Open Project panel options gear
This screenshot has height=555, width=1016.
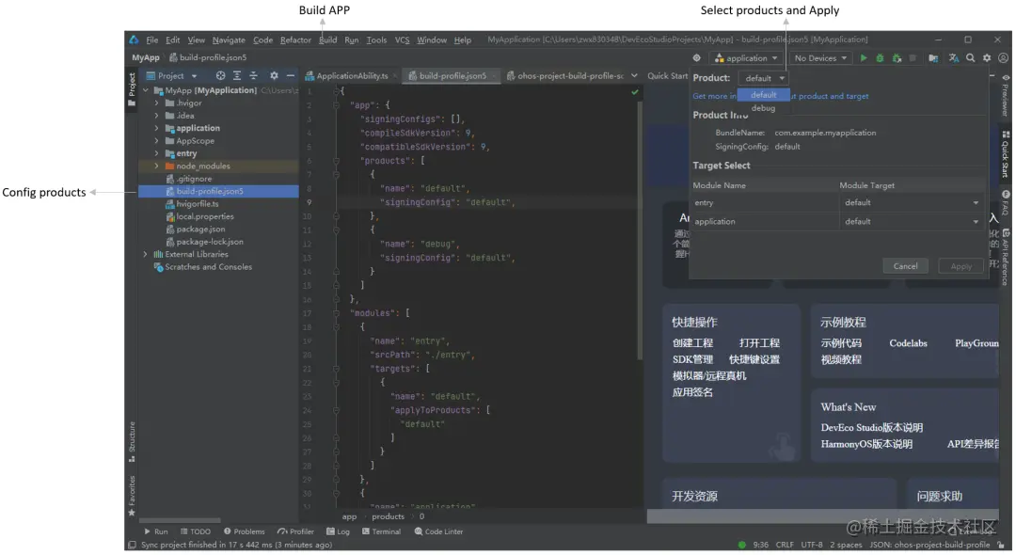(x=274, y=76)
